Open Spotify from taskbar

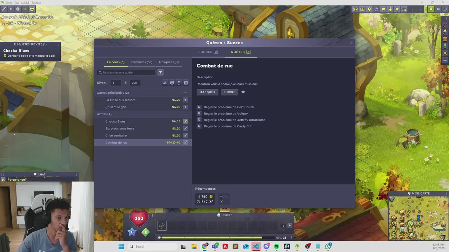point(276,246)
